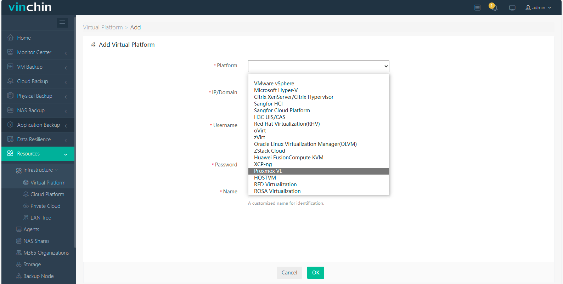The image size is (563, 284).
Task: Choose Red Hat Virtualization(RHV) option
Action: point(319,124)
